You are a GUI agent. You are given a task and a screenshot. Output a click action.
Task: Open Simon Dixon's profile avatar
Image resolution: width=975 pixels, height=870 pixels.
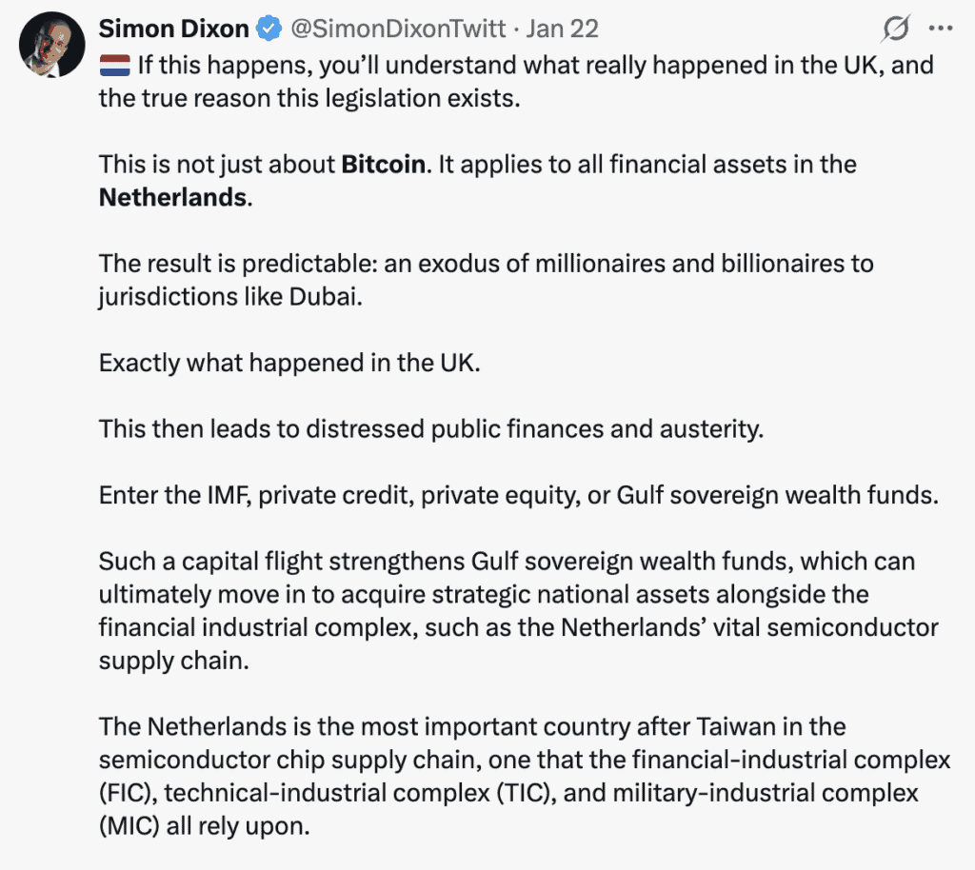click(50, 45)
